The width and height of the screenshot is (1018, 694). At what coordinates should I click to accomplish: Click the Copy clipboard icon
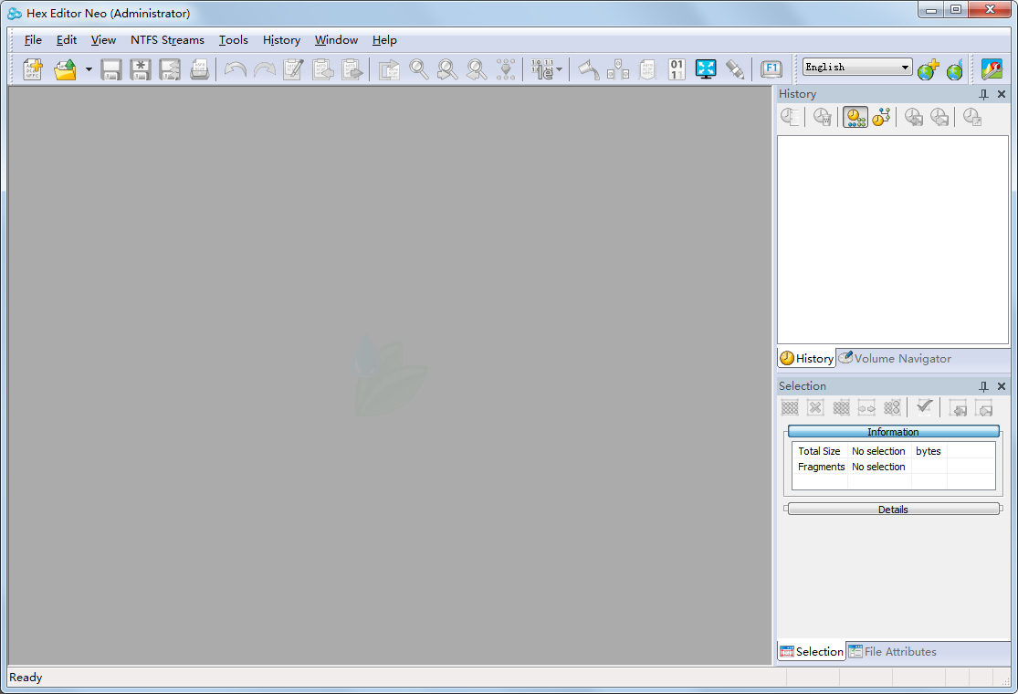click(322, 68)
